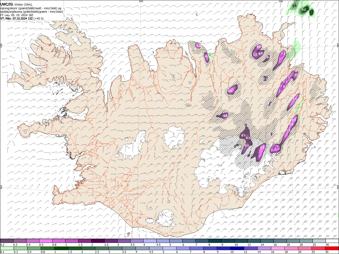
Task: Choose the bright red rain swatch after 30
Action: [332, 248]
